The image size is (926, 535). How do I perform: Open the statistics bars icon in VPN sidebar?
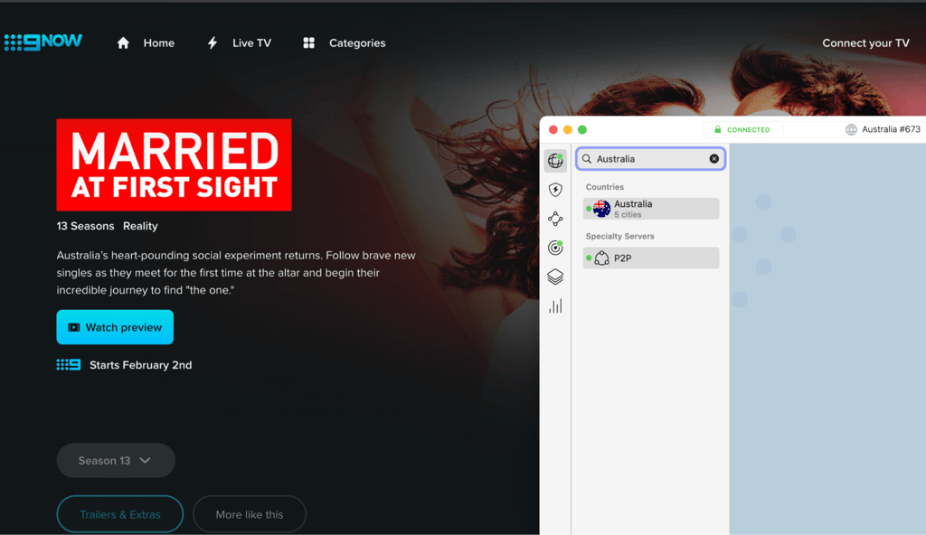[x=555, y=305]
